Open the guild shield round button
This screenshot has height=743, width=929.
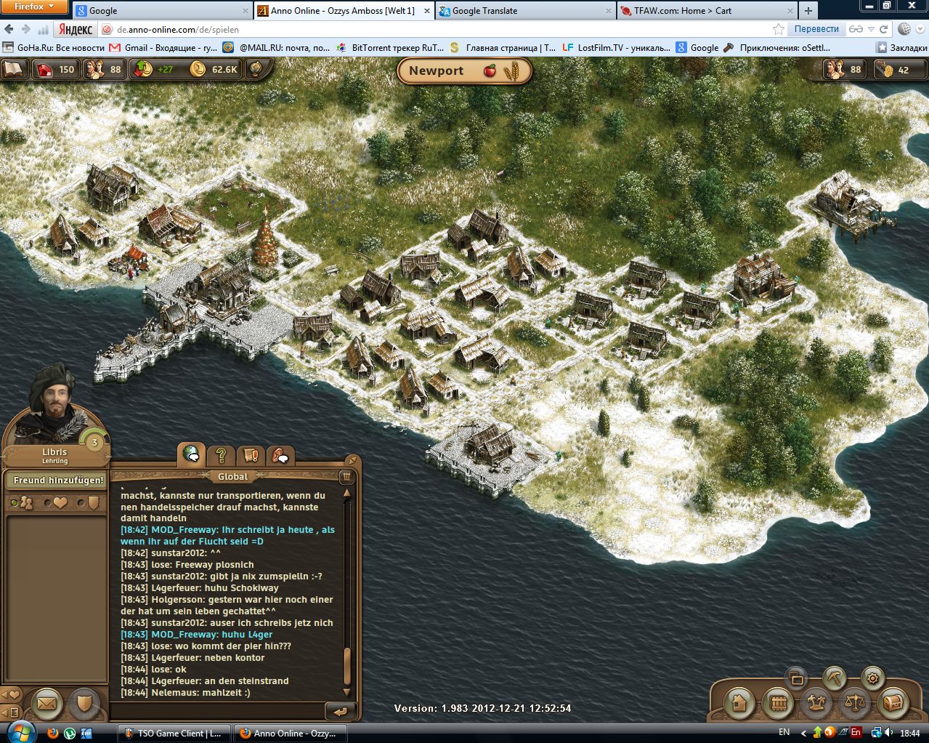click(84, 702)
